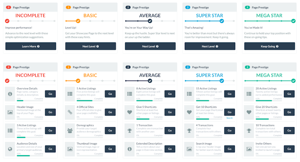Click the trophy icon beside 10 Transactions
This screenshot has height=162, width=300.
249,131
